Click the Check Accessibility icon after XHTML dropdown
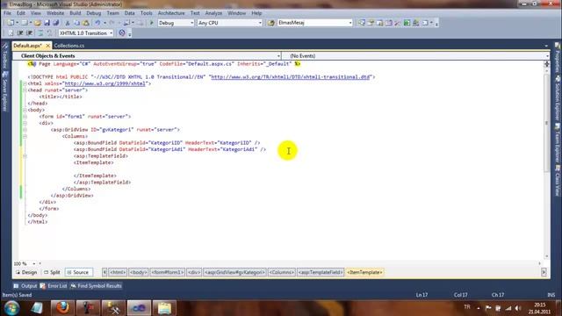The width and height of the screenshot is (562, 316). [x=122, y=33]
